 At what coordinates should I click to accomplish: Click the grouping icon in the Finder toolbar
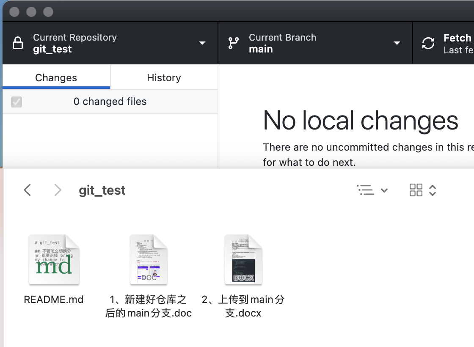pyautogui.click(x=416, y=190)
